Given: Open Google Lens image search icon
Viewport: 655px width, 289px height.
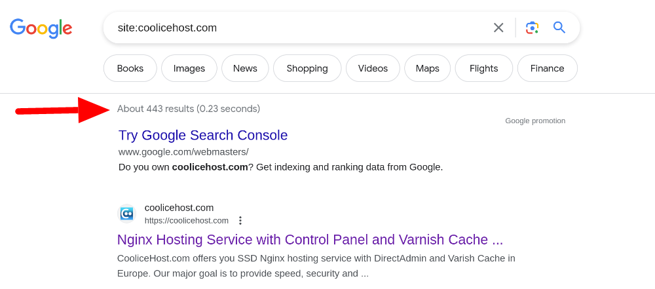Looking at the screenshot, I should [532, 28].
